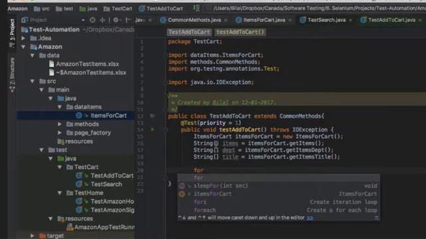Choose sleepFor(int sec) completion suggestion
This screenshot has height=239, width=426.
[279, 186]
